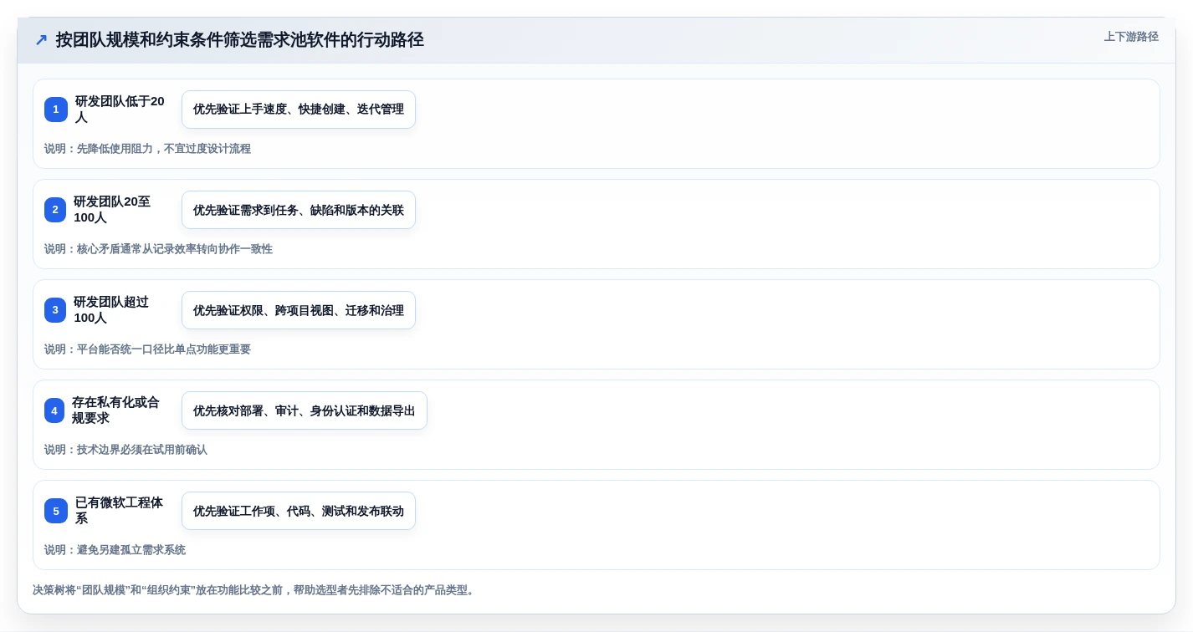Click the step 3 number badge
This screenshot has width=1193, height=632.
pyautogui.click(x=55, y=310)
